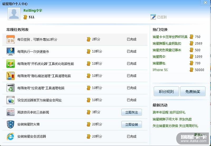
Task: Open the 瑞星雨伞 reward link
Action: (159, 56)
